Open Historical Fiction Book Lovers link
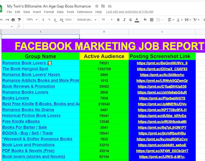Viewport: 205px width, 161px height. [x=31, y=116]
